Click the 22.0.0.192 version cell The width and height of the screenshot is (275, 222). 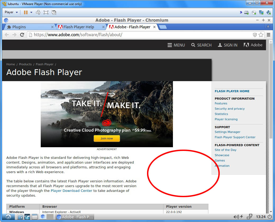186,212
